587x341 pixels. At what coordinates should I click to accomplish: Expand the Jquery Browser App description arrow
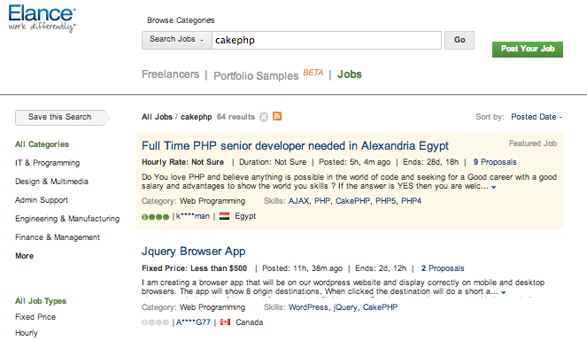click(x=504, y=292)
